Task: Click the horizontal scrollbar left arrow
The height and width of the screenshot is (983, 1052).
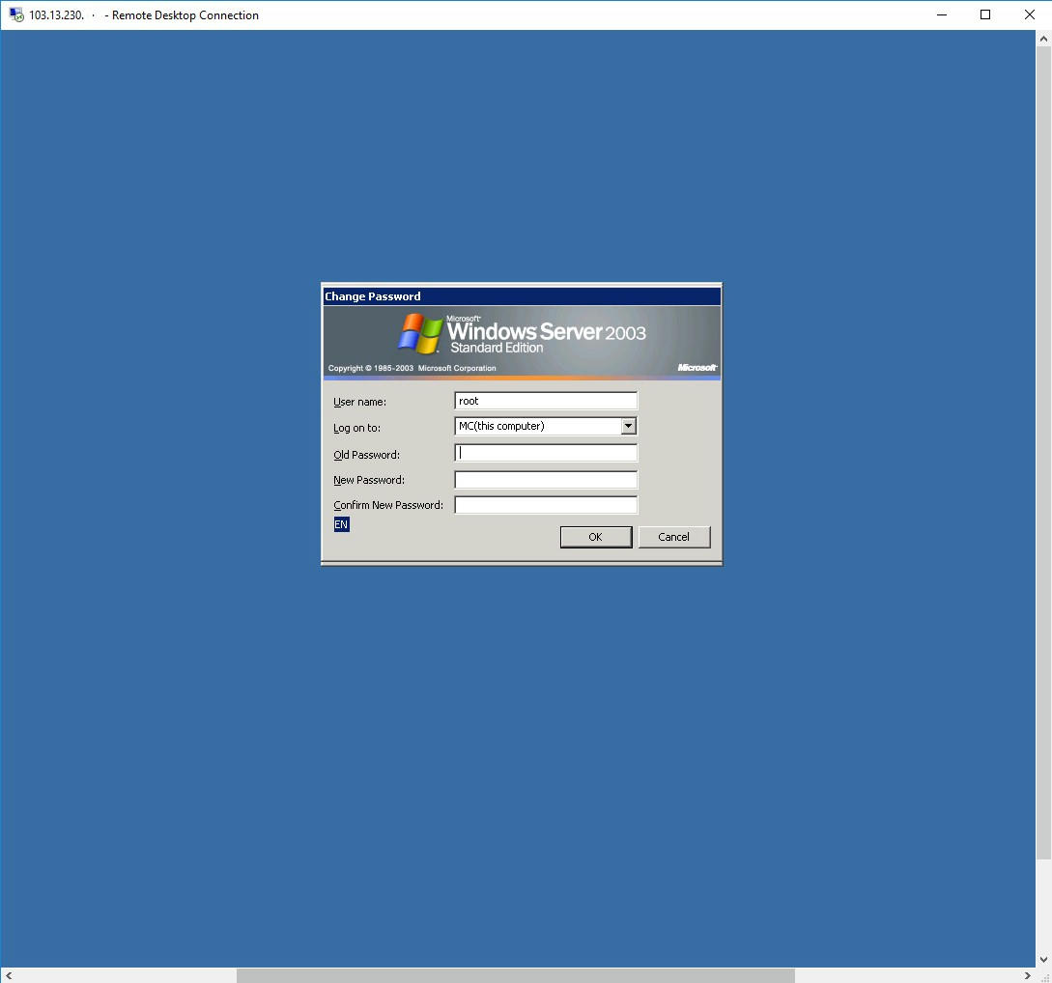Action: [8, 975]
